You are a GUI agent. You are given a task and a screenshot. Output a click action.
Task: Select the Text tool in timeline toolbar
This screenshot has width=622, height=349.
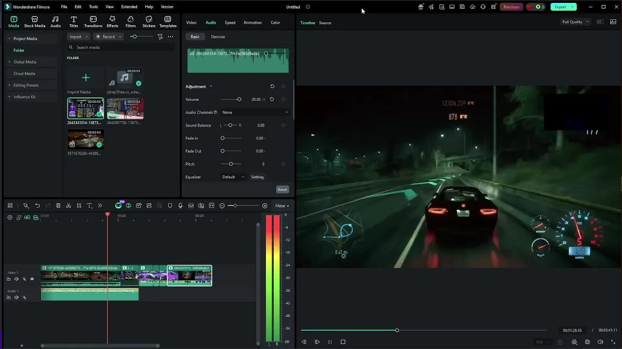pos(89,206)
